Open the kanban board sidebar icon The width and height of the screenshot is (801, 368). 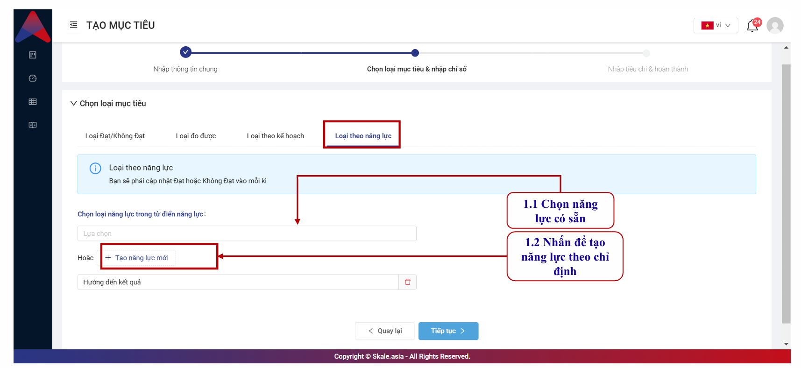pyautogui.click(x=33, y=55)
